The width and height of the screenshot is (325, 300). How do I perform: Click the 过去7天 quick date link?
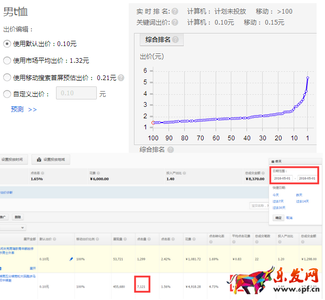(278, 201)
